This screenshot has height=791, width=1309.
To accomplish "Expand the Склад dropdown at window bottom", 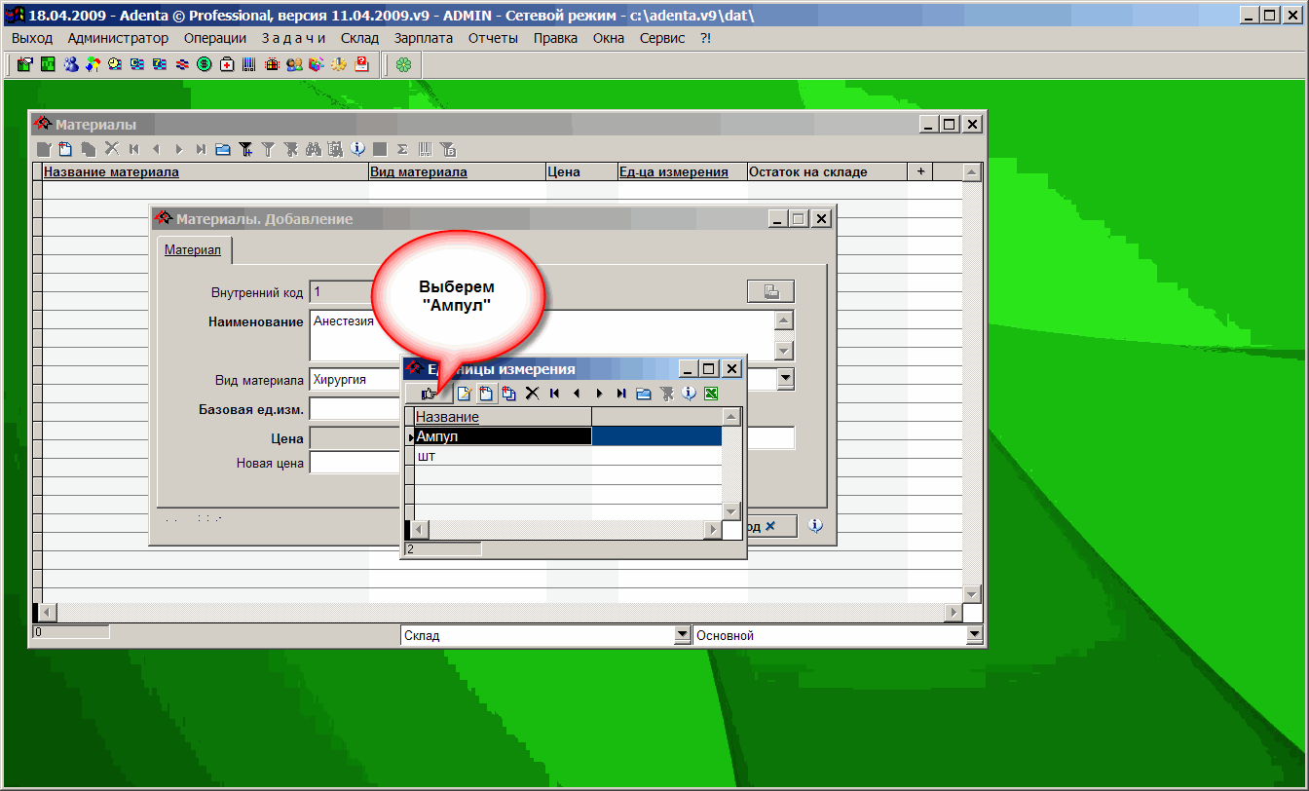I will click(682, 635).
